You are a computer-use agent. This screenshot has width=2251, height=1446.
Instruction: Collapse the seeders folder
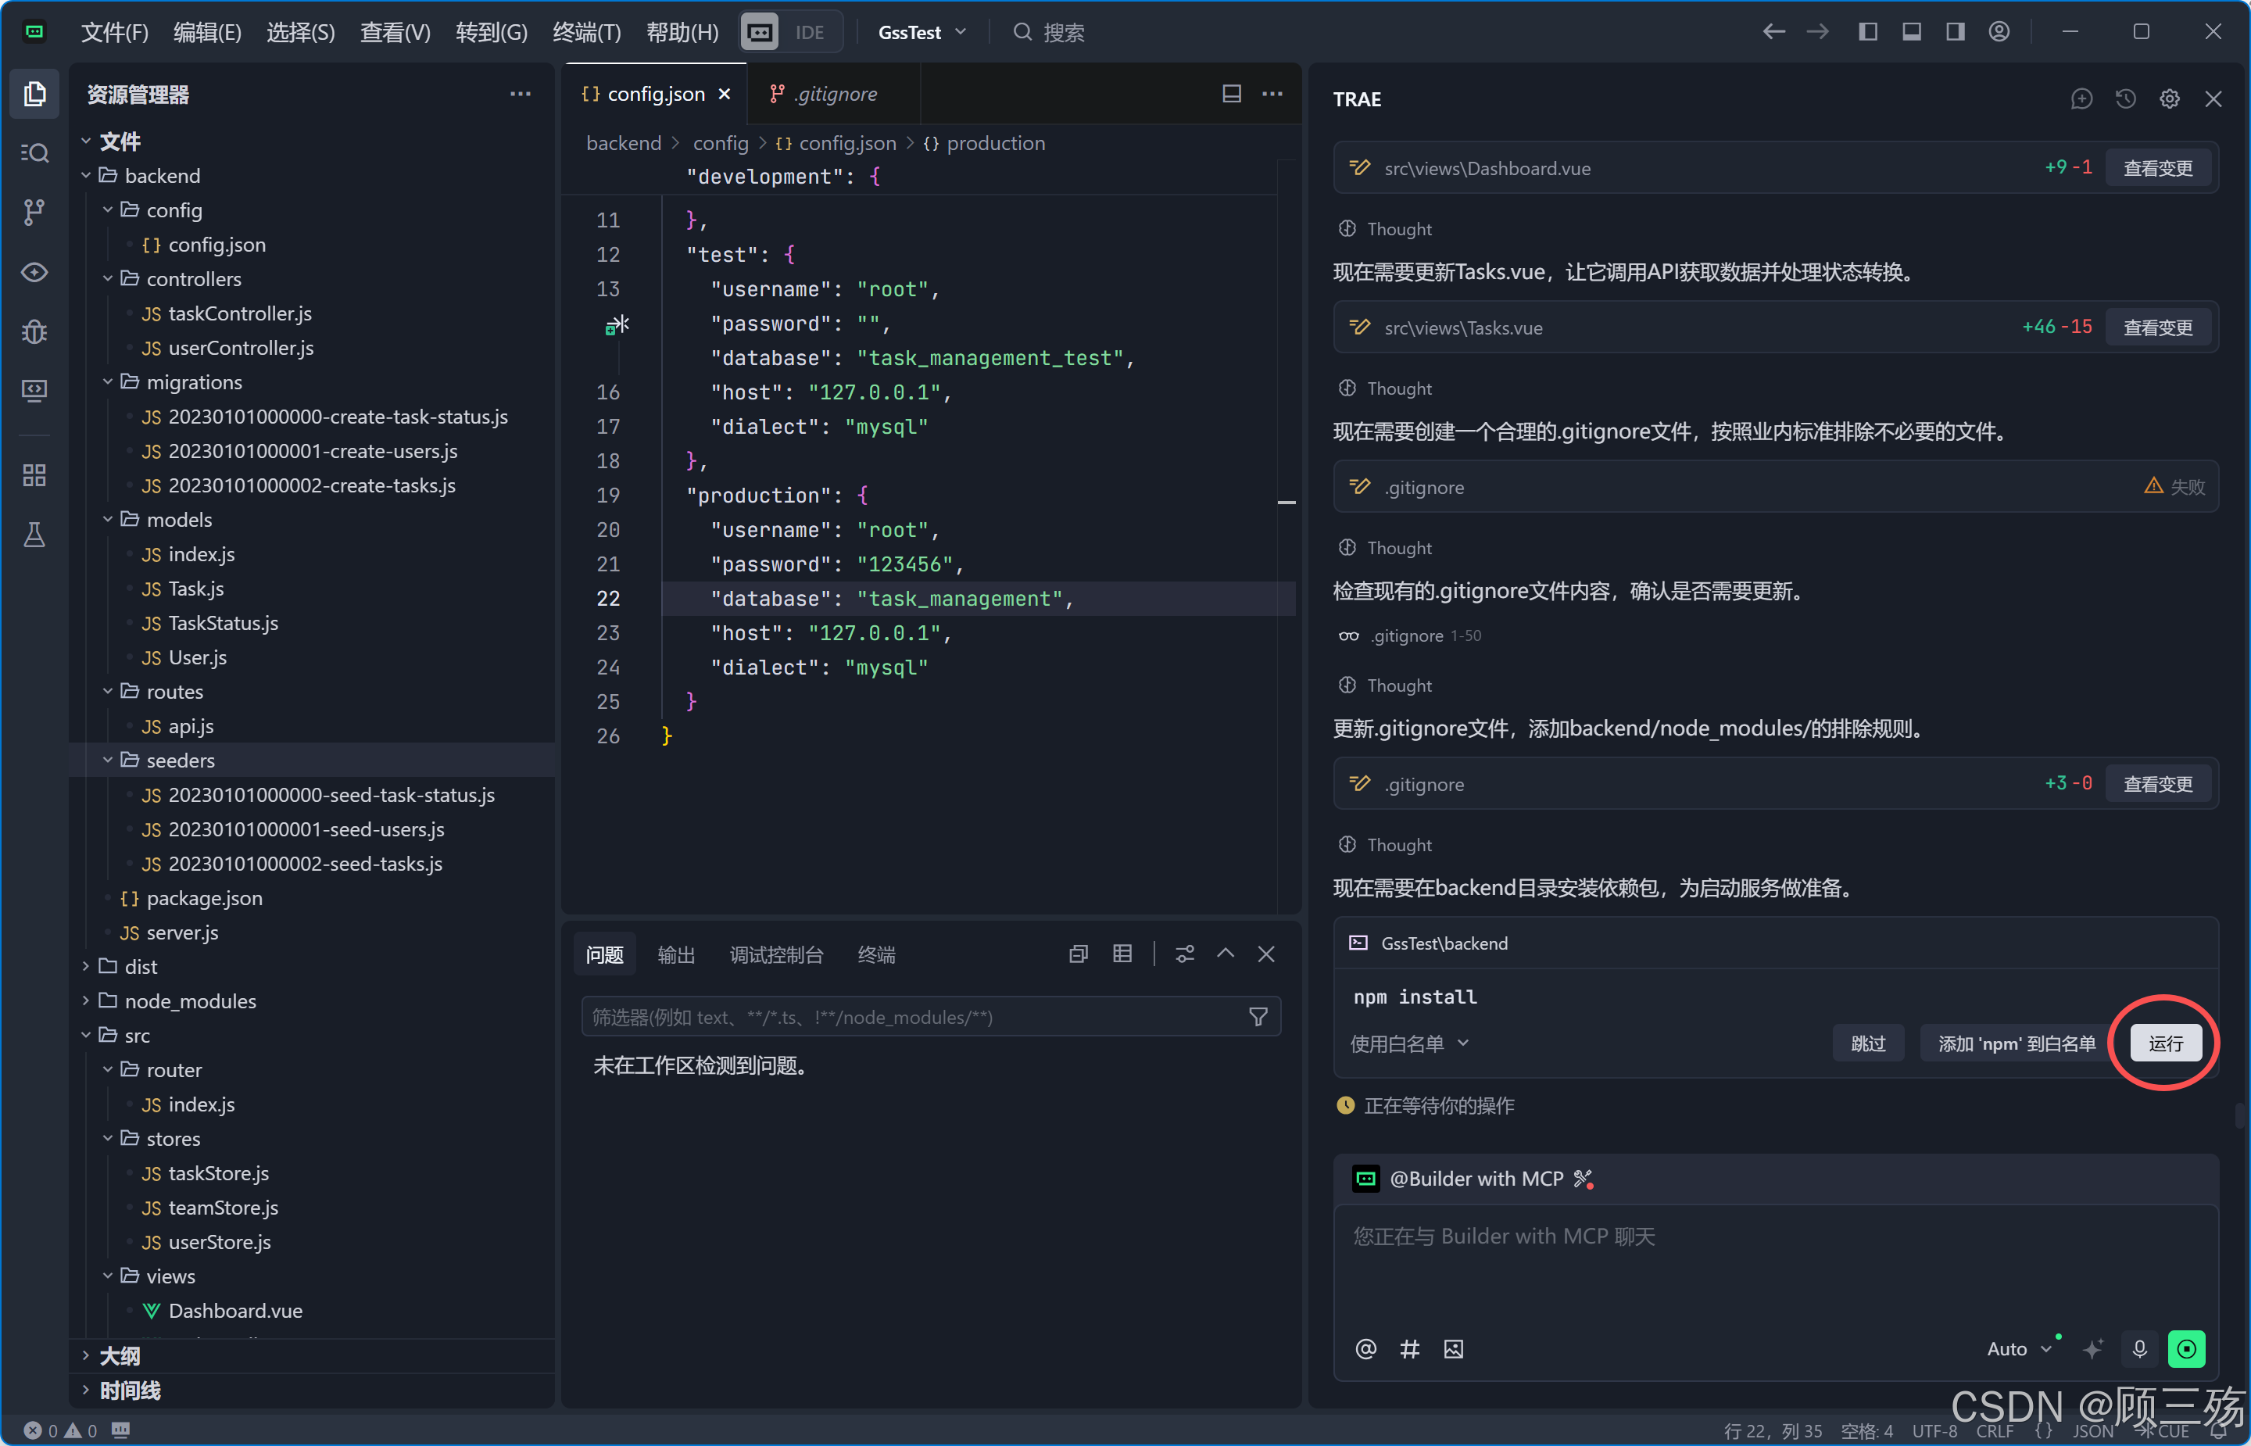click(108, 760)
